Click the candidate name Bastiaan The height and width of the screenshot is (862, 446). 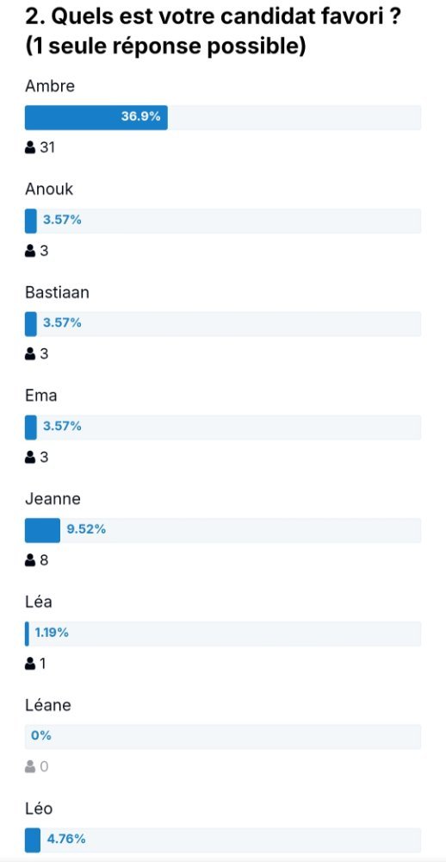tap(57, 292)
